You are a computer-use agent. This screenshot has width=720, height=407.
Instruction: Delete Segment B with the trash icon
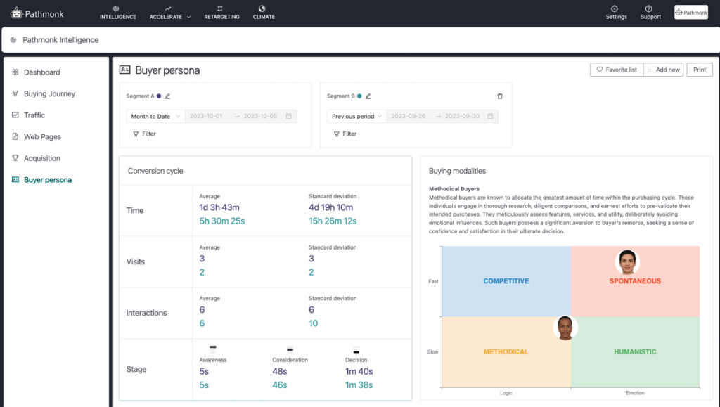pos(499,96)
